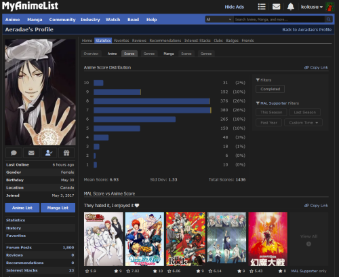This screenshot has width=339, height=277.
Task: Toggle the This Season filter
Action: (271, 112)
